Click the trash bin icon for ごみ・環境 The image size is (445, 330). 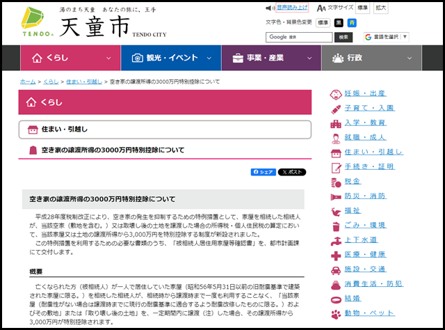point(336,226)
